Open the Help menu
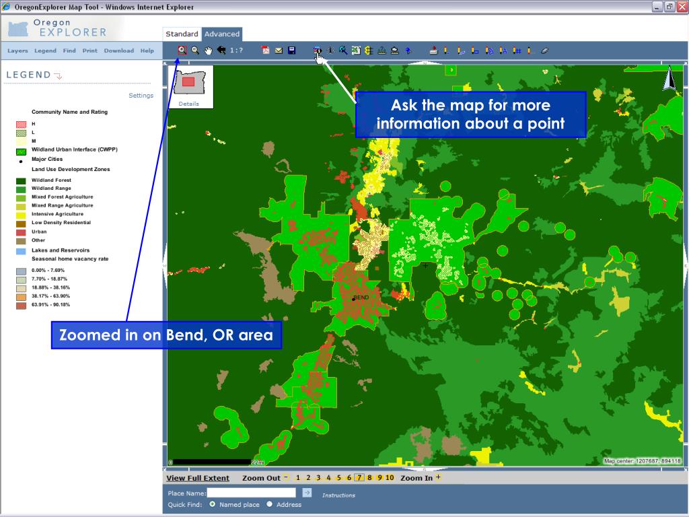This screenshot has height=517, width=689. pyautogui.click(x=147, y=50)
